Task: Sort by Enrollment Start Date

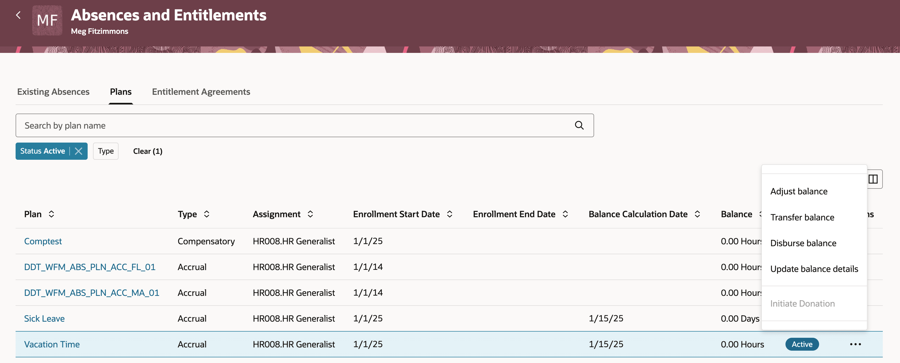Action: tap(450, 214)
